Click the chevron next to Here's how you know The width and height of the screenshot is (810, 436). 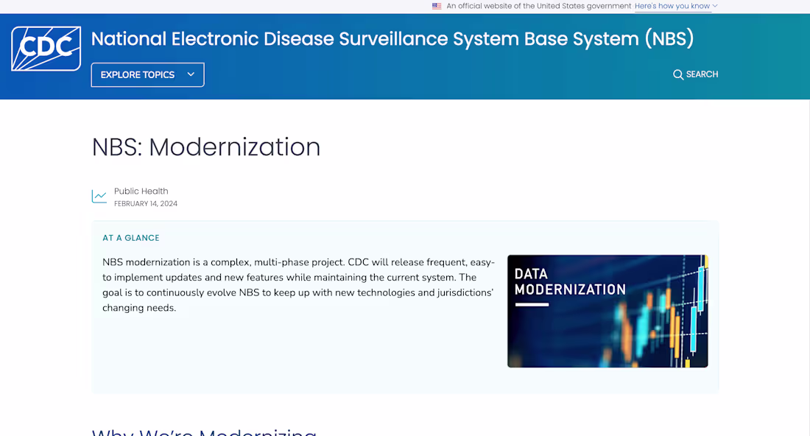(x=714, y=6)
